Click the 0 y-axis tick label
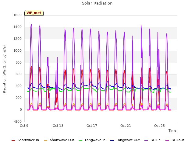Screen dimensions: 195x146 tap(21, 110)
